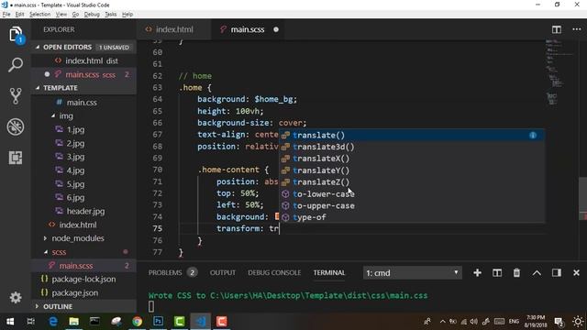Split the editor to the right
The height and width of the screenshot is (330, 587).
click(557, 29)
